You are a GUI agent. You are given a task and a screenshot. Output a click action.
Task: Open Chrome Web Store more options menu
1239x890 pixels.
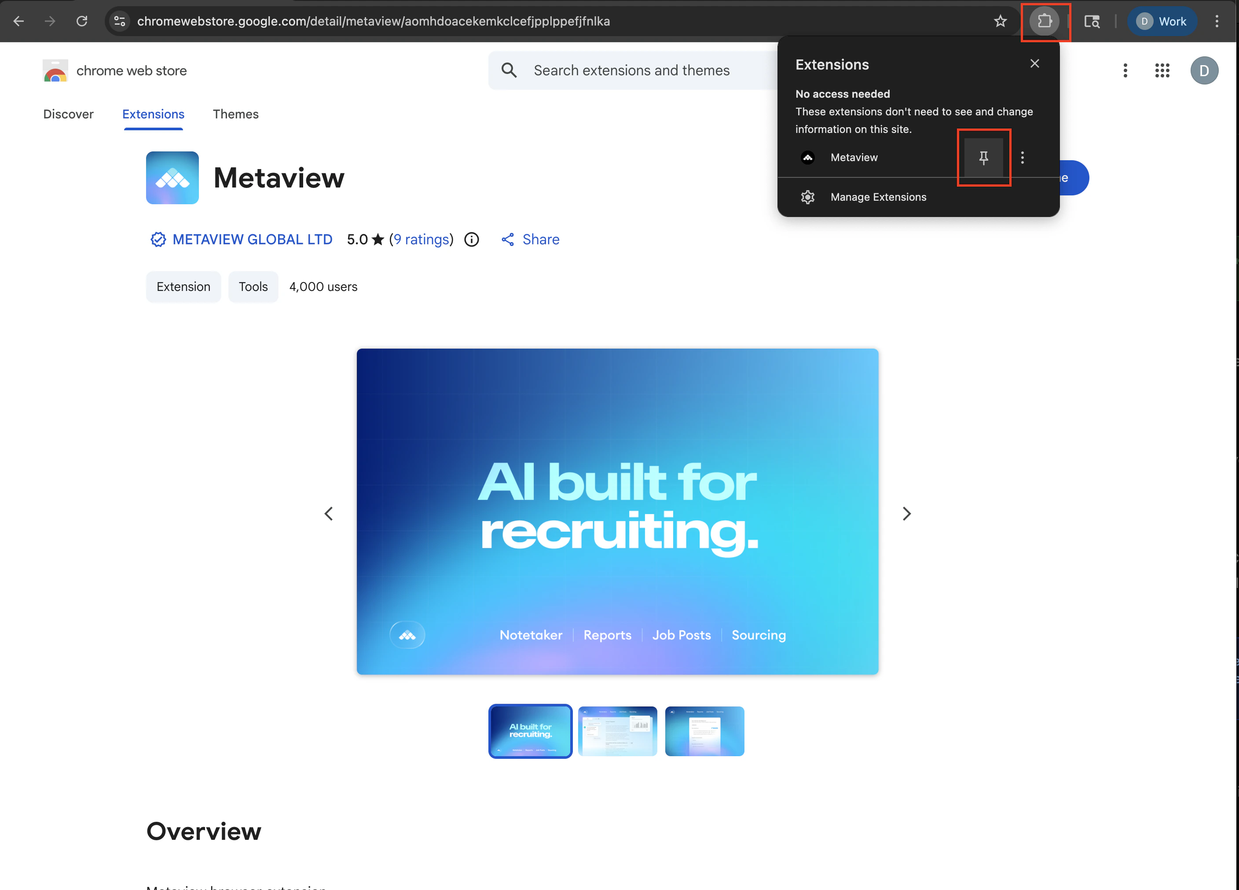[x=1125, y=70]
